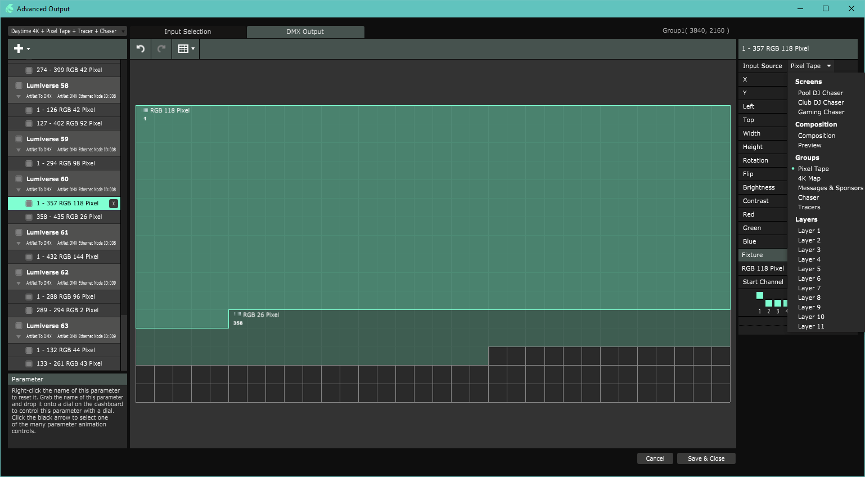This screenshot has height=477, width=865.
Task: Open the grid layout options icon
Action: [x=186, y=49]
